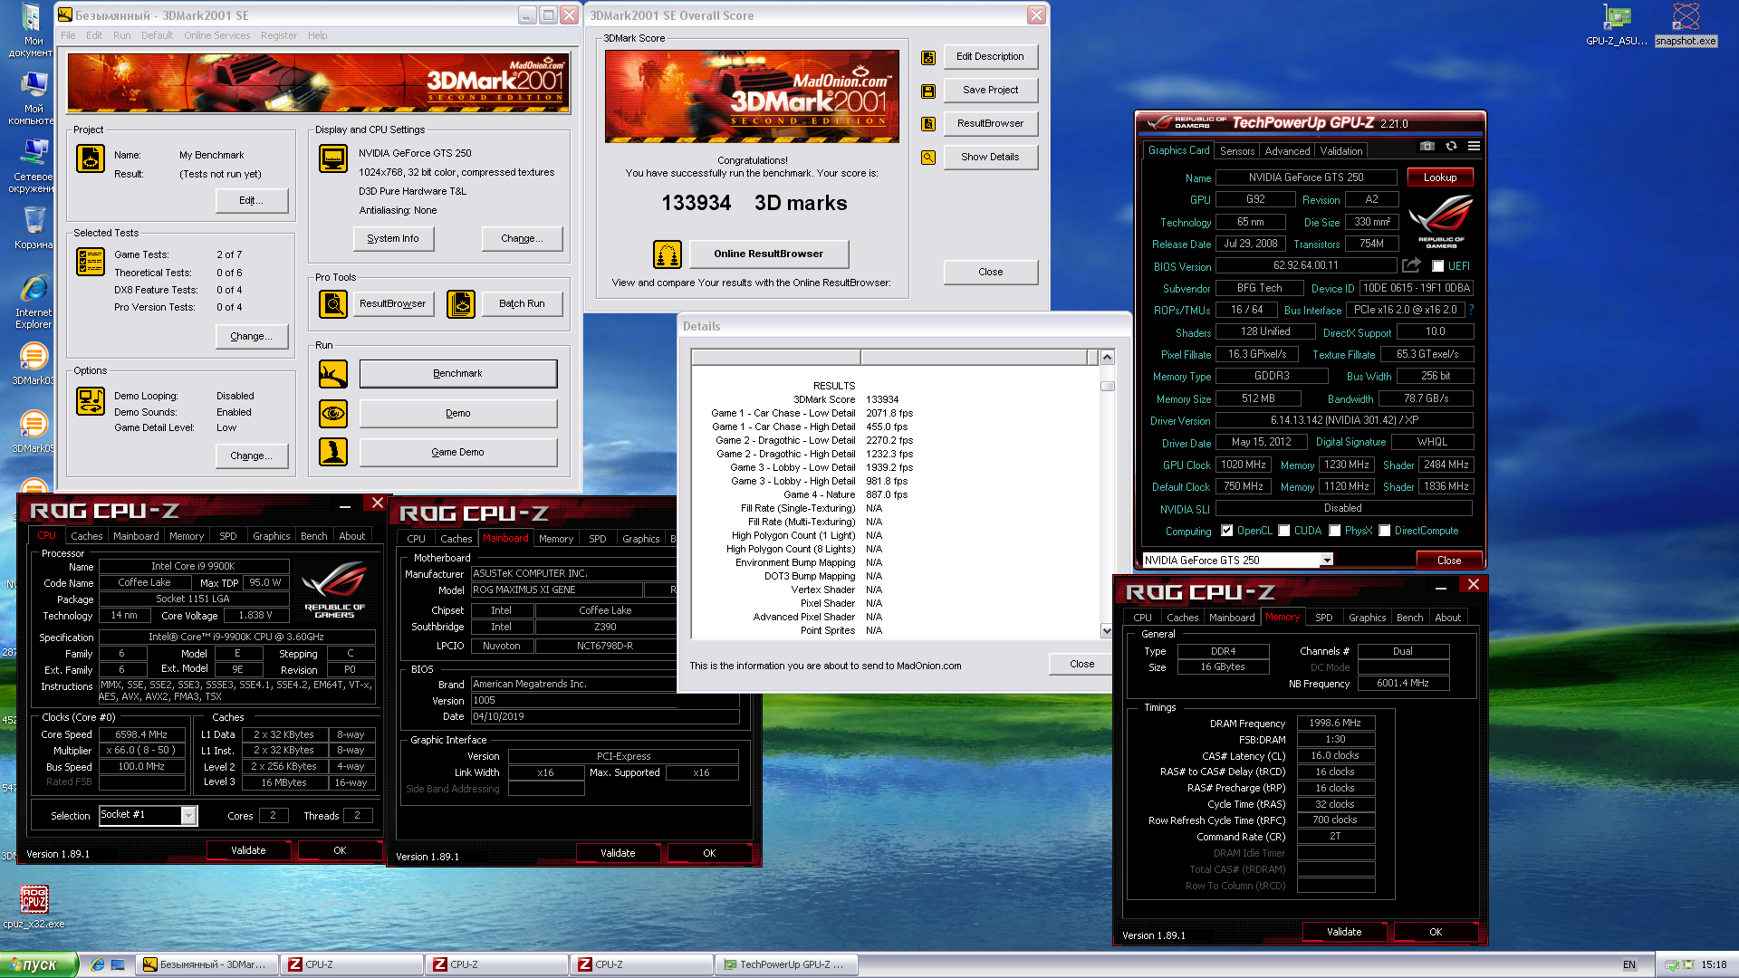Click the Windows Start (пуск) button
Screen dimensions: 1739x978
tap(39, 964)
